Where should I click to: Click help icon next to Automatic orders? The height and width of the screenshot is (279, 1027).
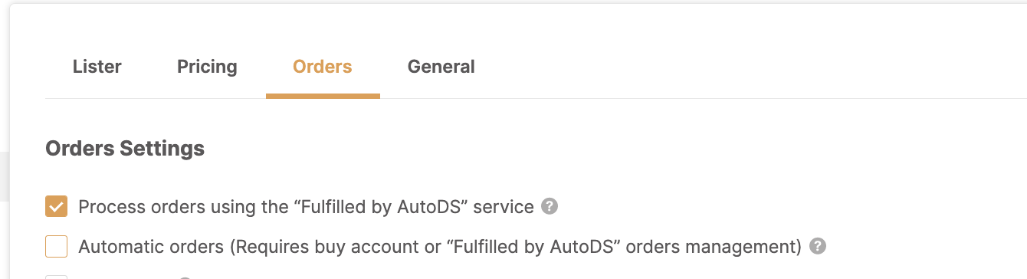818,247
